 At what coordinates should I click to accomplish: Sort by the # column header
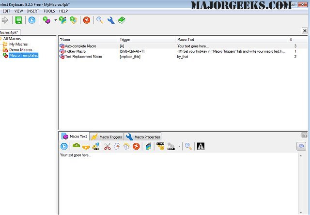click(x=297, y=40)
